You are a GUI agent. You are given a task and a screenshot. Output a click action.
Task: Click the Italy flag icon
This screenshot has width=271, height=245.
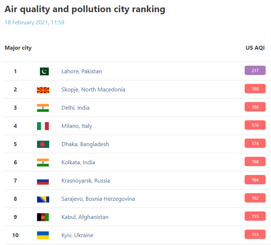[x=43, y=126]
